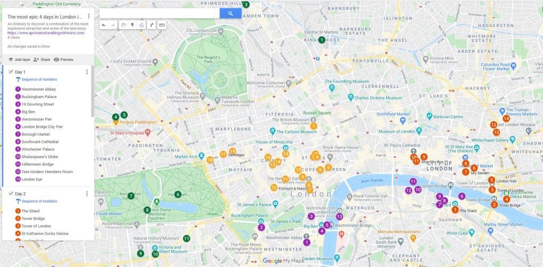Open the Day 1 layer options menu

tap(87, 72)
